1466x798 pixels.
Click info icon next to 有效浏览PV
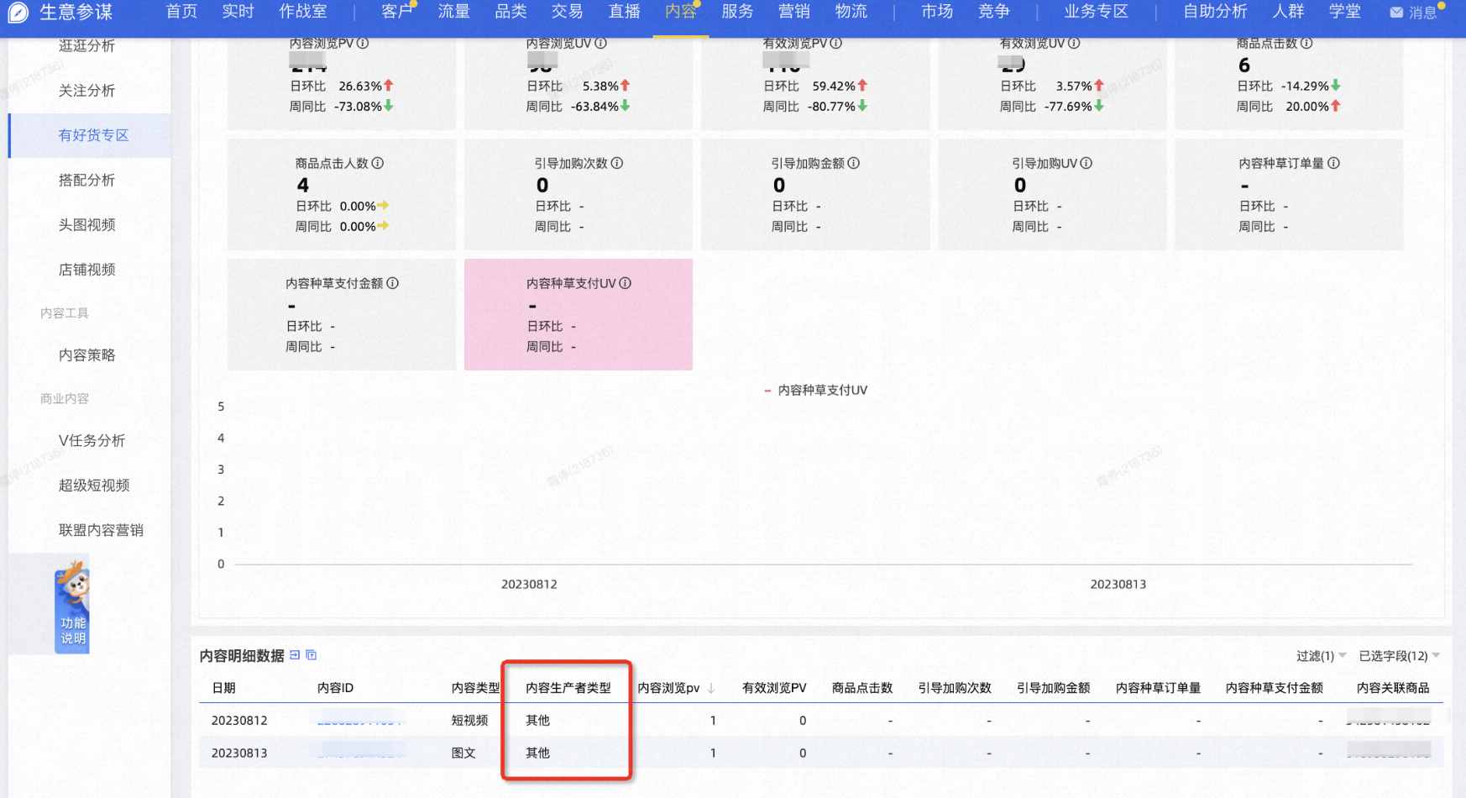[836, 43]
